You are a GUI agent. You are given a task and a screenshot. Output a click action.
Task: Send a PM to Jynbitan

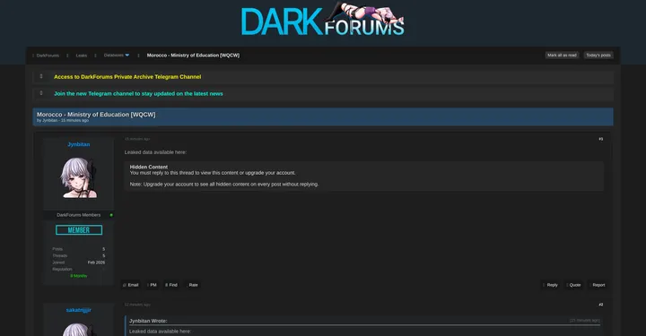[153, 285]
